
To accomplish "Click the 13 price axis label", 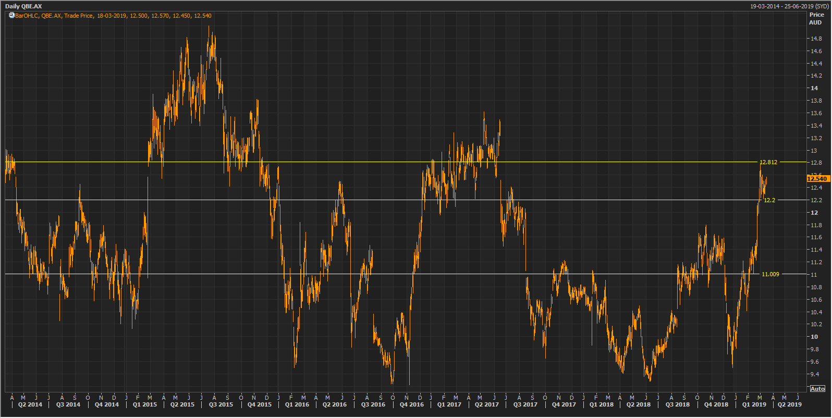I will pyautogui.click(x=814, y=151).
